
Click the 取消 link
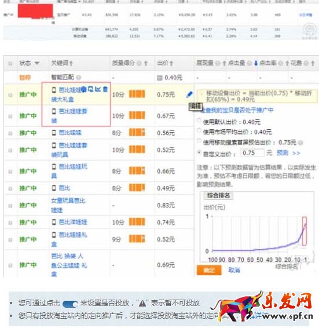pyautogui.click(x=234, y=270)
